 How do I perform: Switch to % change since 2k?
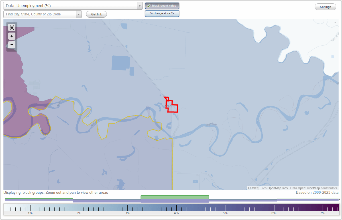pyautogui.click(x=162, y=13)
